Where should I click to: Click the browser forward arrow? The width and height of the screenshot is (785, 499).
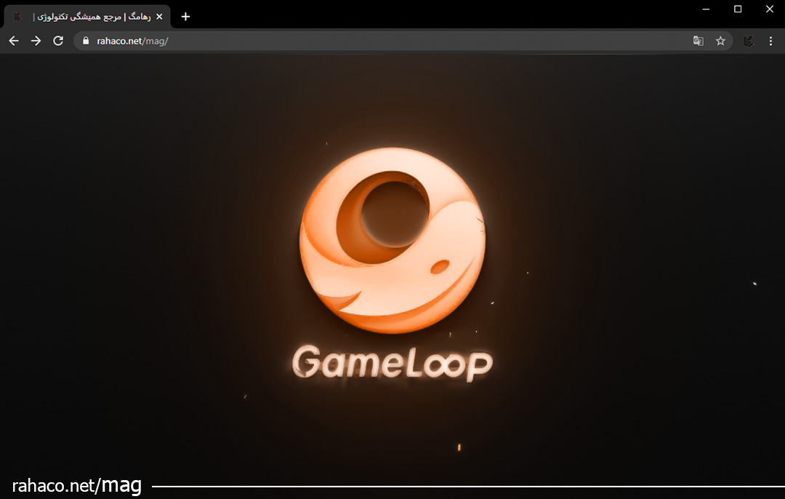pos(36,41)
